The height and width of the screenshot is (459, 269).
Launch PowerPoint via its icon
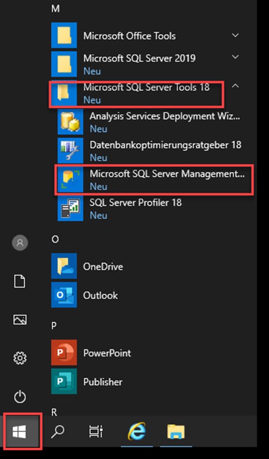coord(64,353)
